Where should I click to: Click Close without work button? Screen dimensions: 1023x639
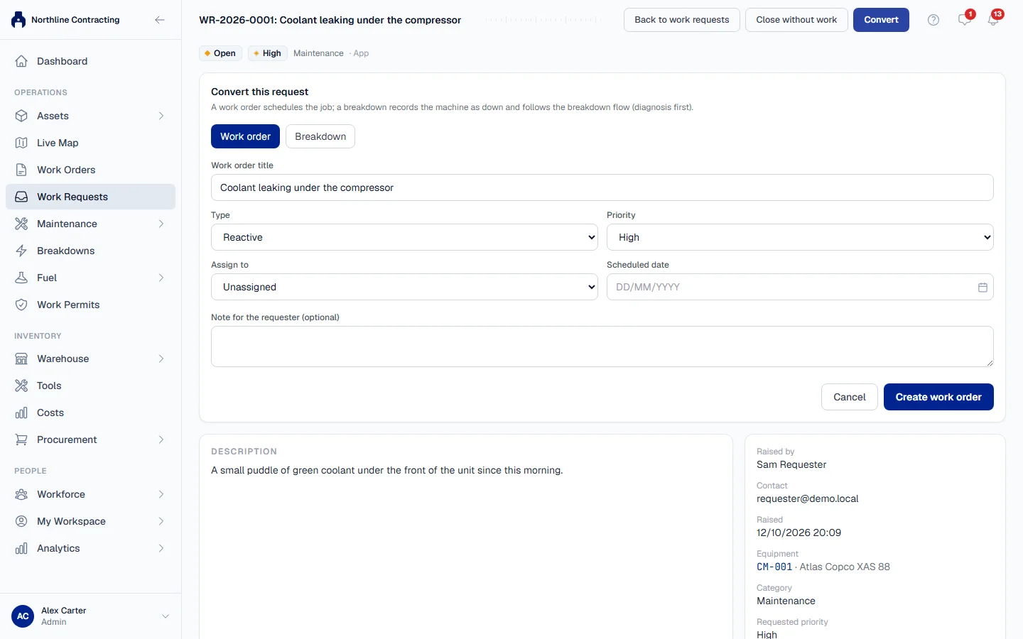(796, 20)
